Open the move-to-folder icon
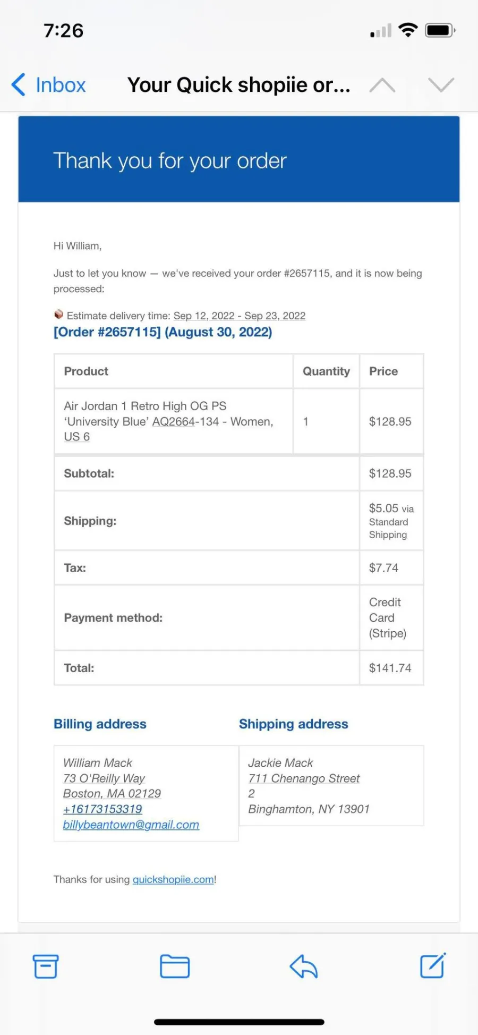The height and width of the screenshot is (1035, 478). (175, 966)
